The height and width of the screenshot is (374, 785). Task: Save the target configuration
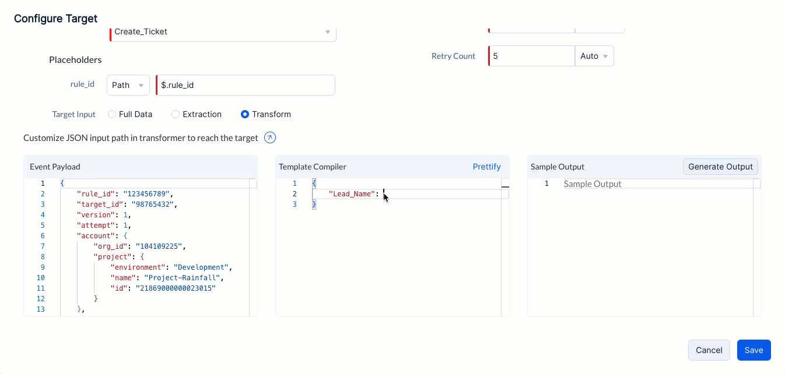pos(754,350)
